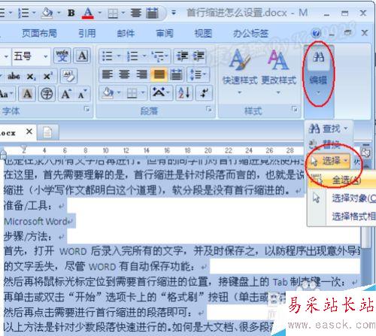
Task: Toggle Bold in the quick access toolbar
Action: coord(71,13)
